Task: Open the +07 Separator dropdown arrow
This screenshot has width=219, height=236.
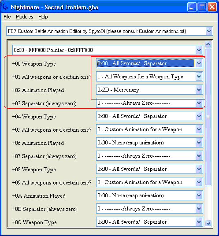Action: point(199,156)
